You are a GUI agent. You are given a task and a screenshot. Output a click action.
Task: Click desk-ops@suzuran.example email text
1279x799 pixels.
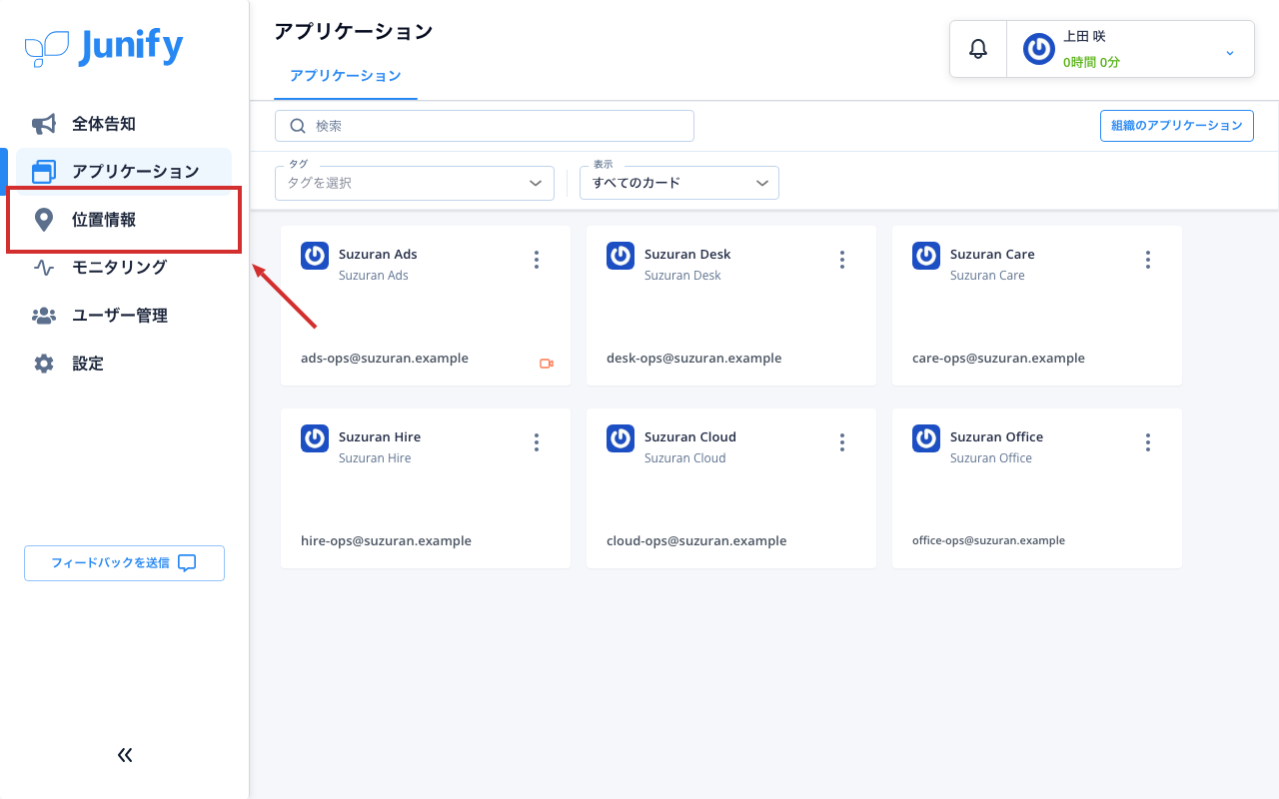pyautogui.click(x=694, y=359)
